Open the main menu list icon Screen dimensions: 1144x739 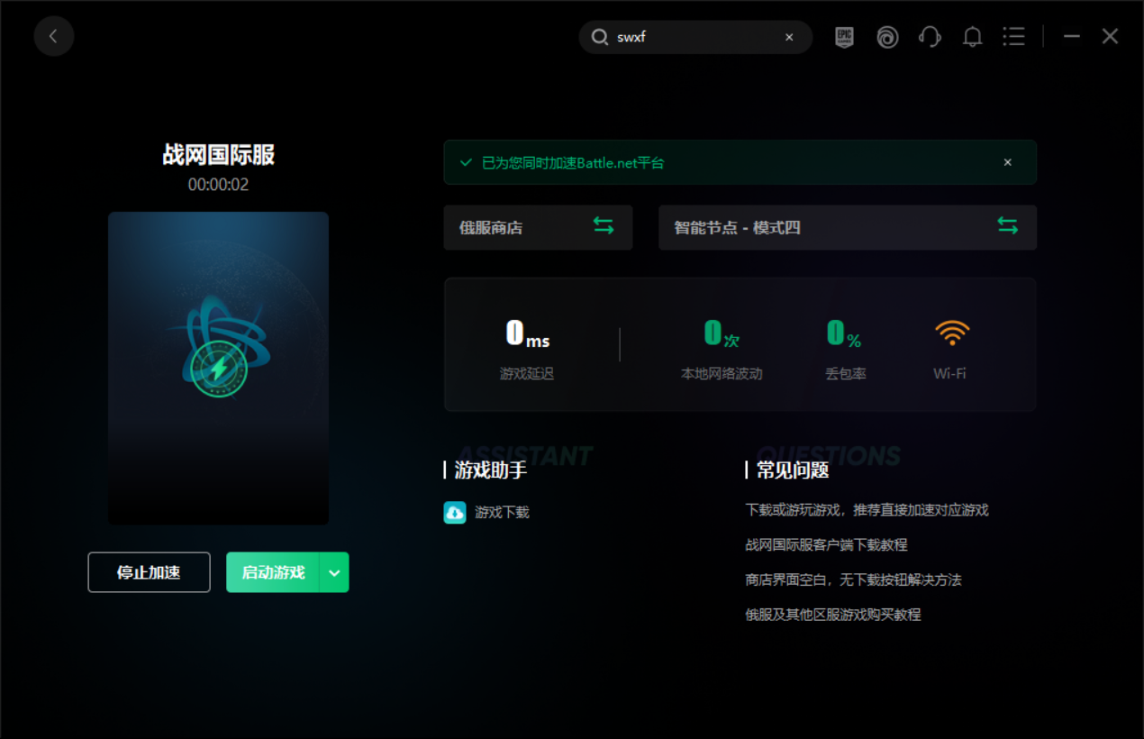pyautogui.click(x=1014, y=36)
